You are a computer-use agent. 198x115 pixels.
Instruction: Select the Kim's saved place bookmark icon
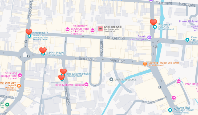[x=187, y=40]
